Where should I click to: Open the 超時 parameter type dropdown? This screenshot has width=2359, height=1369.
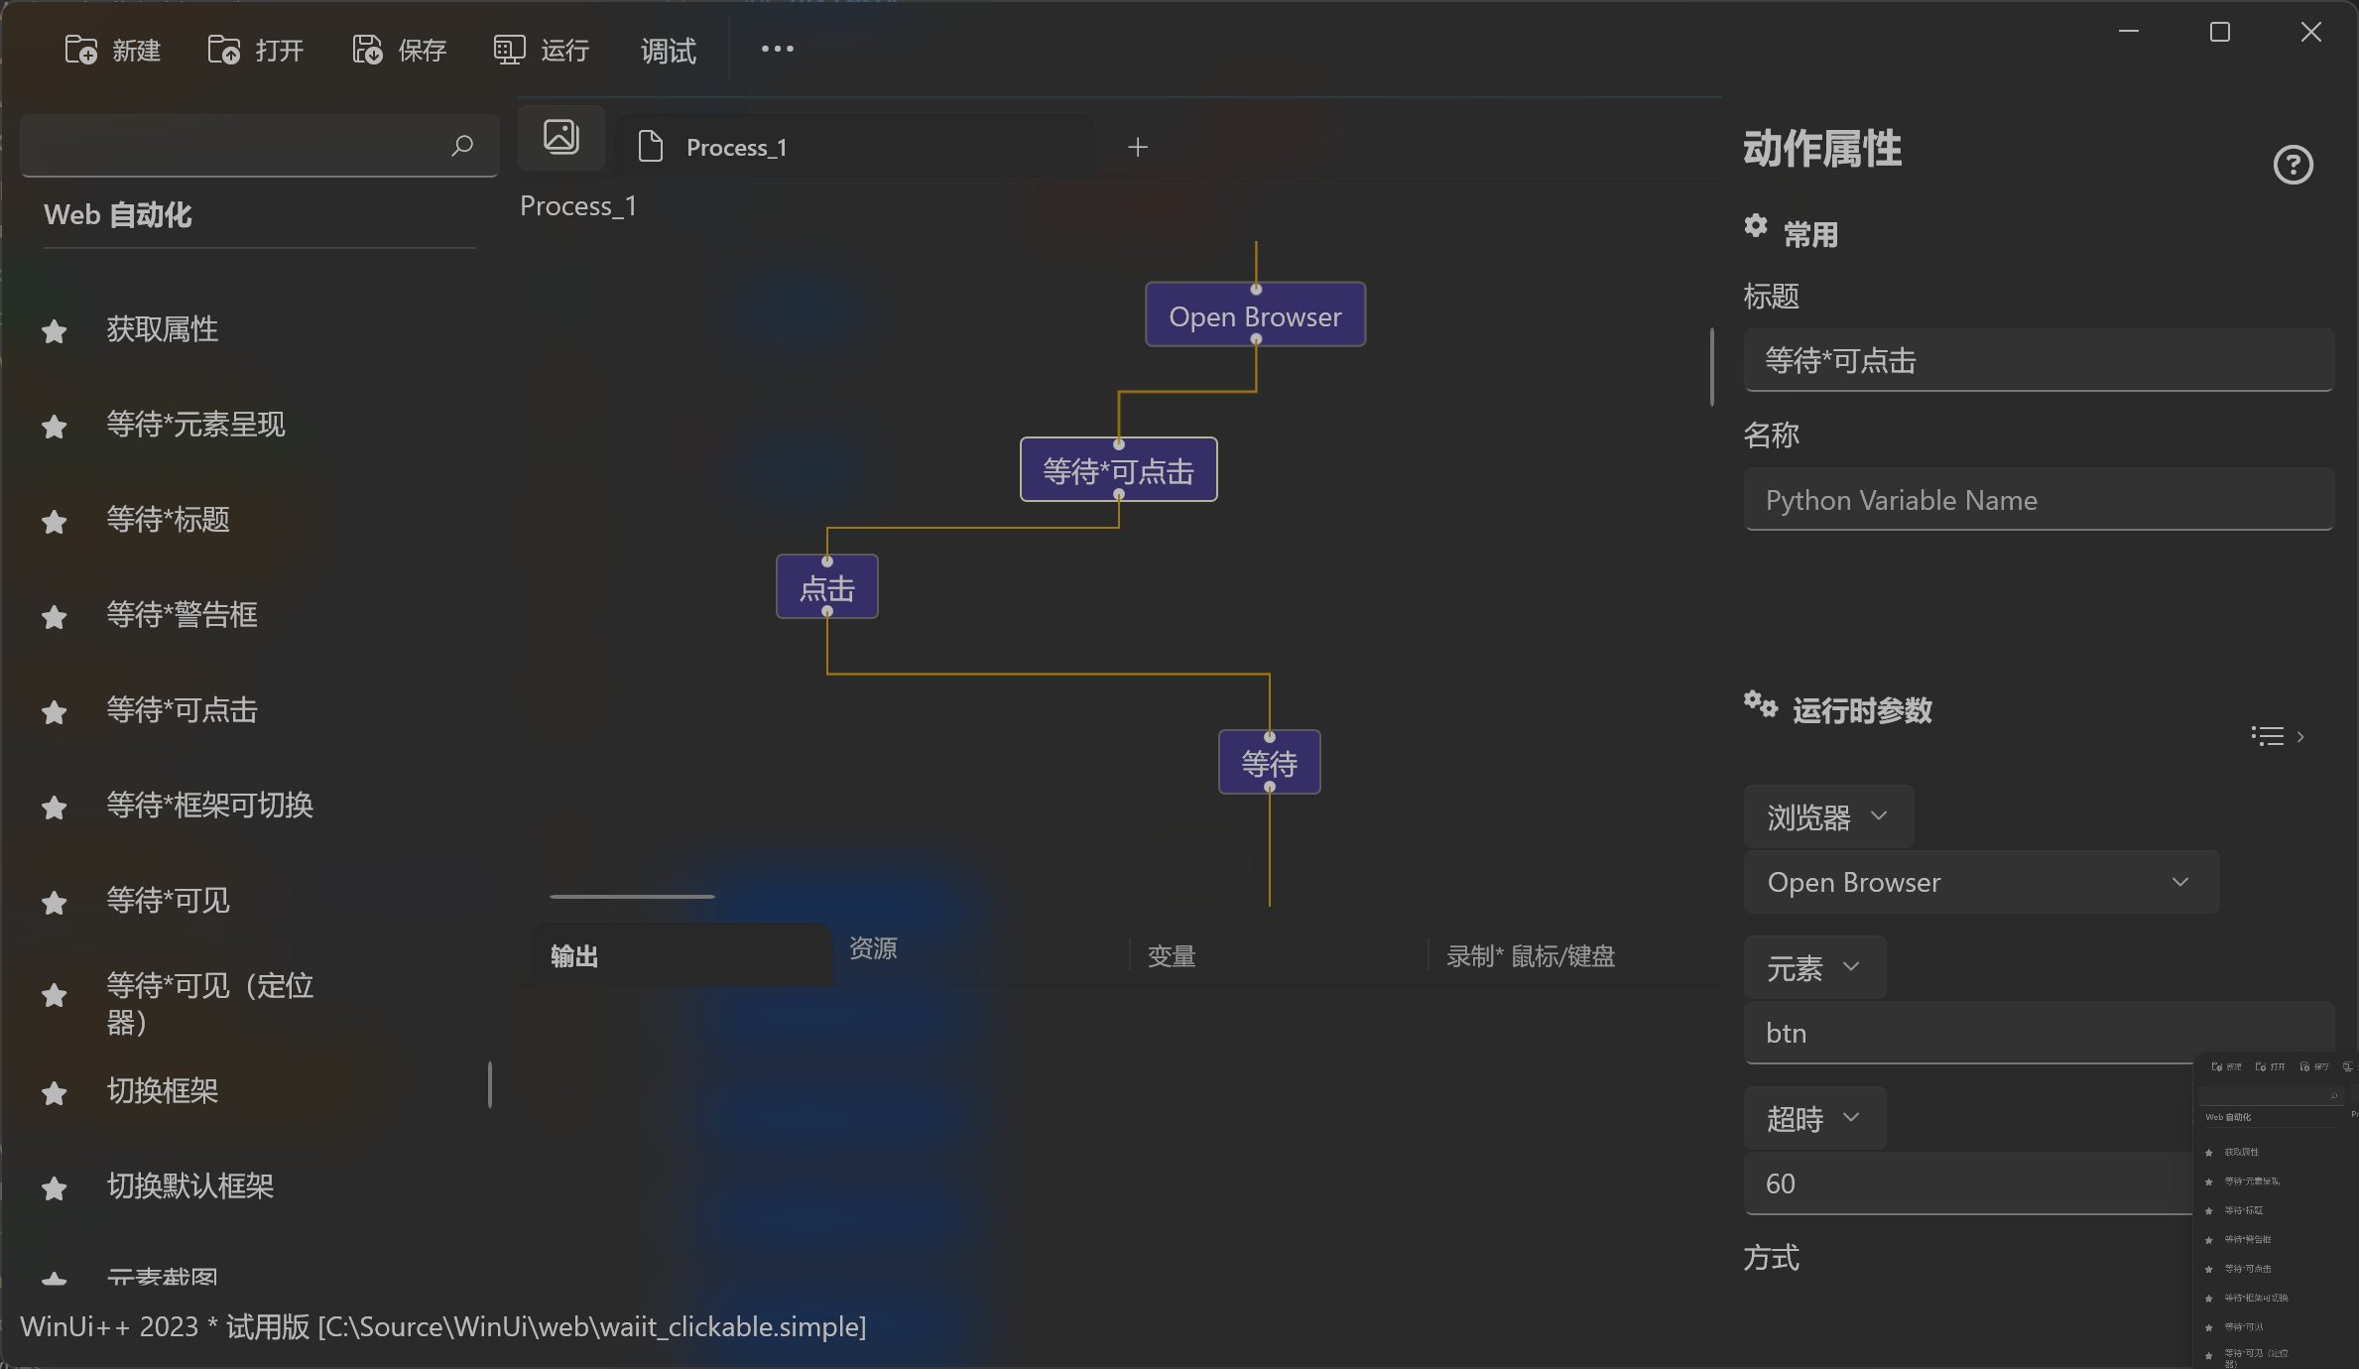tap(1813, 1118)
